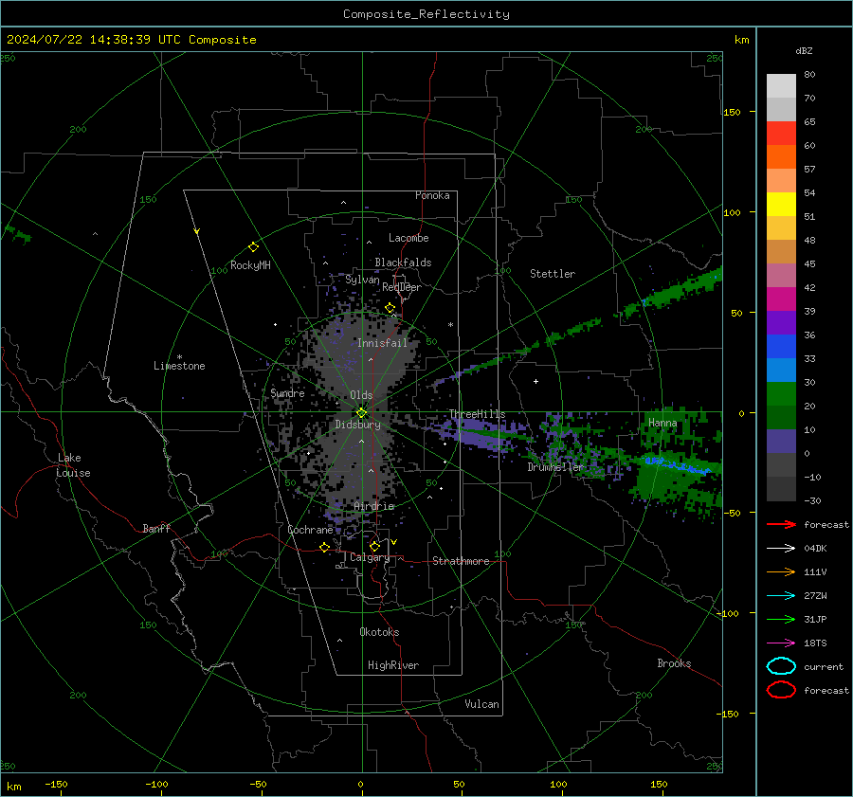Click the red forecast ellipse icon
The image size is (853, 797).
[x=781, y=690]
